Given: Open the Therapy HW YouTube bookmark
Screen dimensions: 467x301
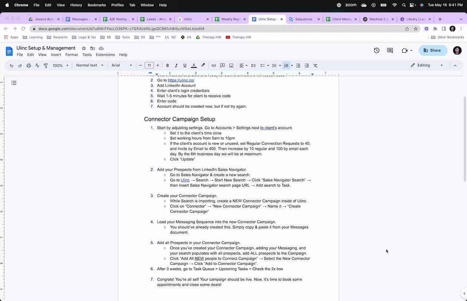Looking at the screenshot, I should point(239,37).
